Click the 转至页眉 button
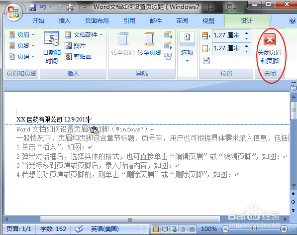This screenshot has width=297, height=235. (123, 44)
